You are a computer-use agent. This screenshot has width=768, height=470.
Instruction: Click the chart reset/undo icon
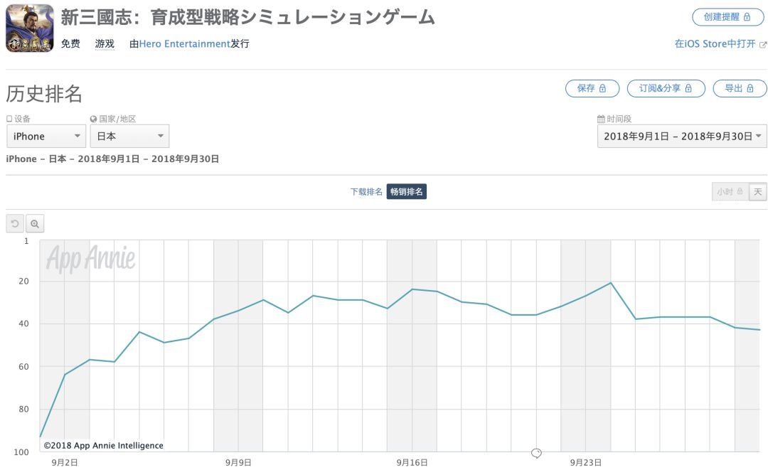tap(15, 224)
